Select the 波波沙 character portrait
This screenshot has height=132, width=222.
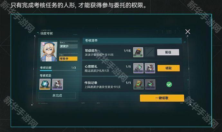point(49,52)
